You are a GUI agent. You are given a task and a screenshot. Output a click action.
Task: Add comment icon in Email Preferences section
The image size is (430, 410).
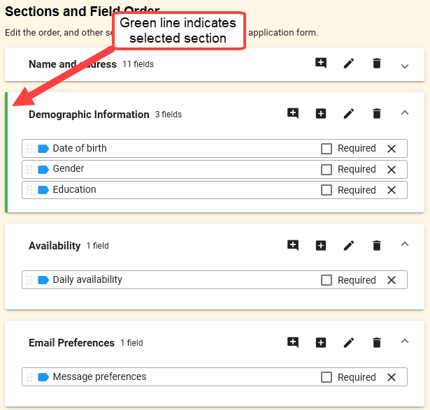point(293,342)
